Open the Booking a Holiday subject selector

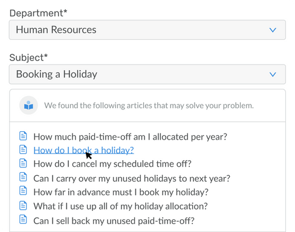click(x=147, y=74)
